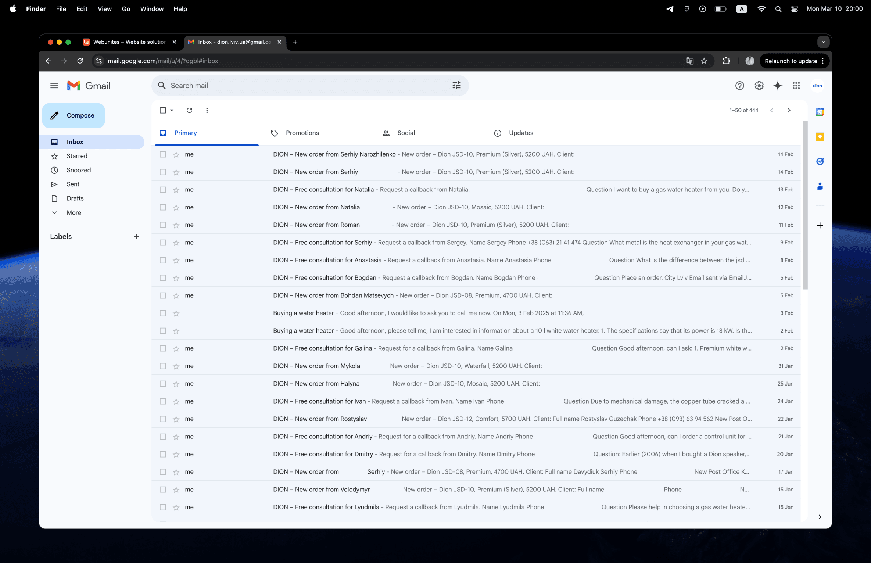Open Wi-Fi status menu

pyautogui.click(x=761, y=9)
